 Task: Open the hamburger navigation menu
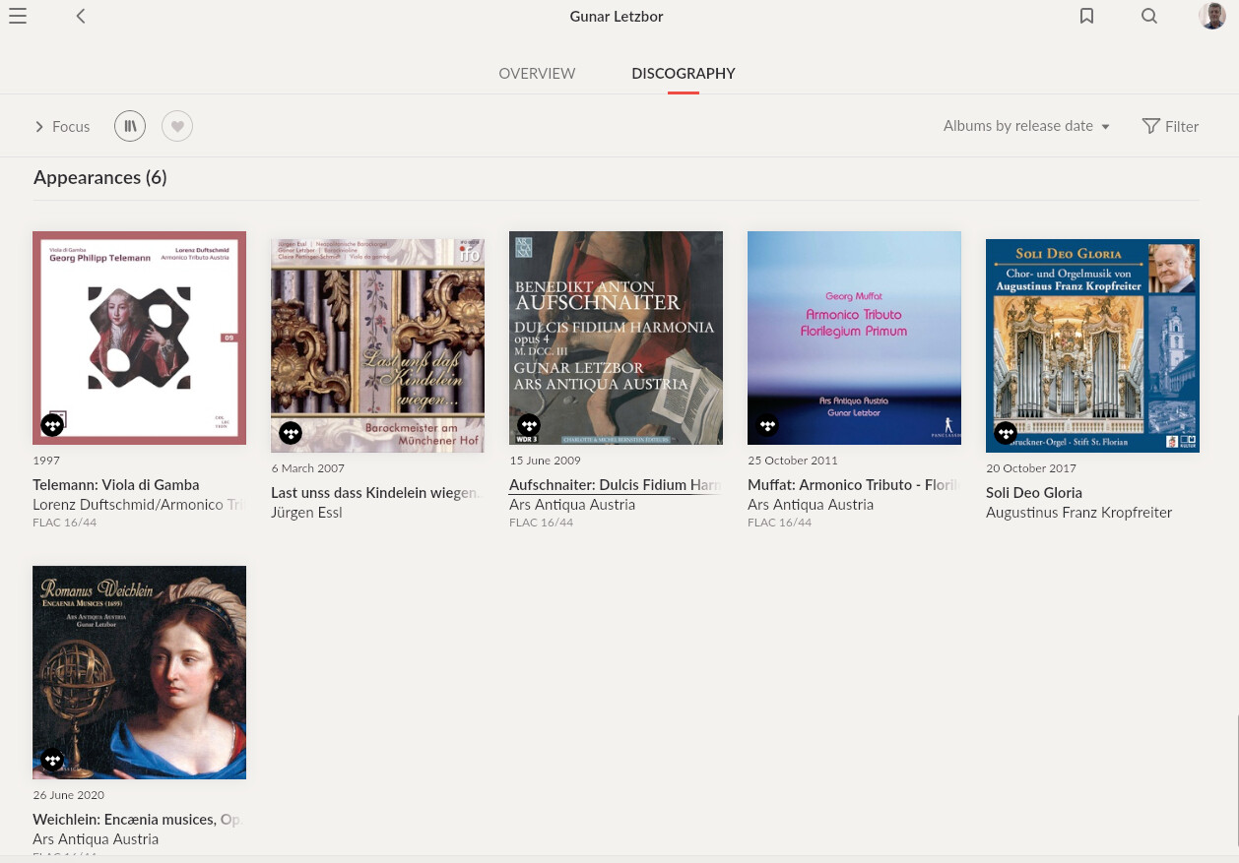[x=17, y=16]
